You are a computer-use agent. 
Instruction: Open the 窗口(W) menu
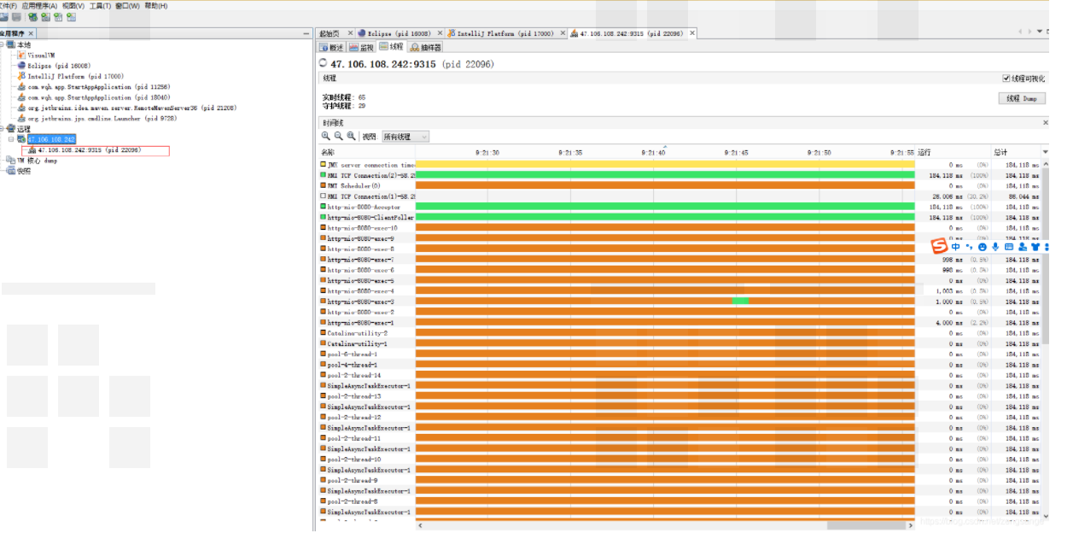pos(128,5)
